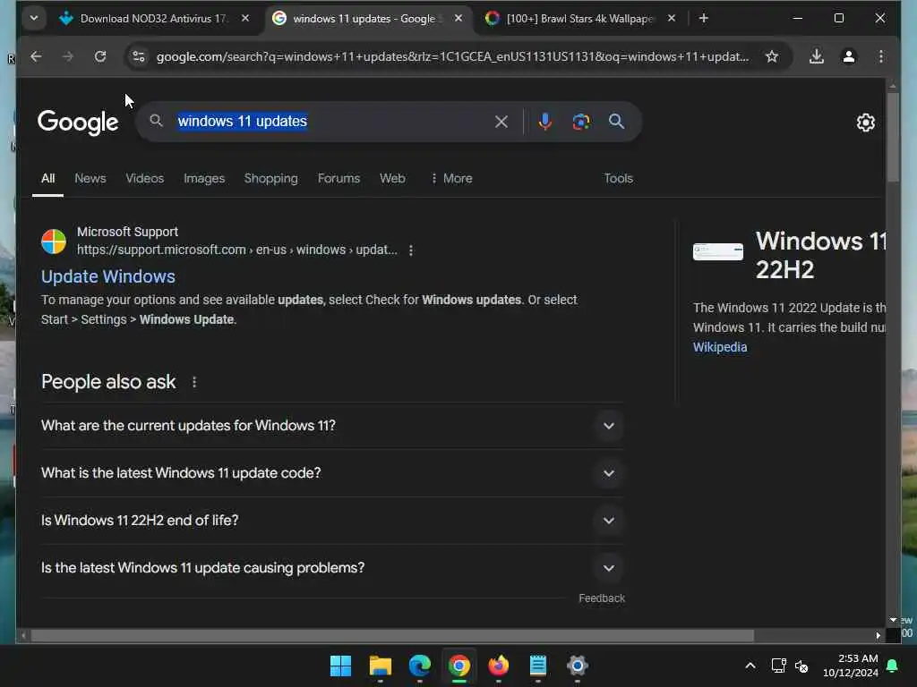Select the Forums search filter

[x=339, y=178]
